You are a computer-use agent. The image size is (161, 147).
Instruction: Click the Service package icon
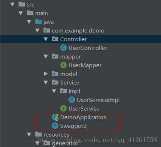click(55, 82)
